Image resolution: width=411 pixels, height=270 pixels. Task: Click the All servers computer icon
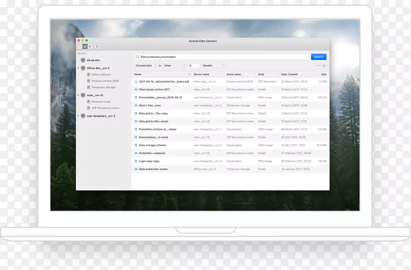click(x=83, y=60)
